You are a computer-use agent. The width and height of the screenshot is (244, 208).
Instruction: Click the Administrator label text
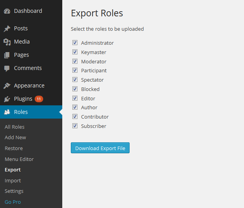(x=97, y=43)
